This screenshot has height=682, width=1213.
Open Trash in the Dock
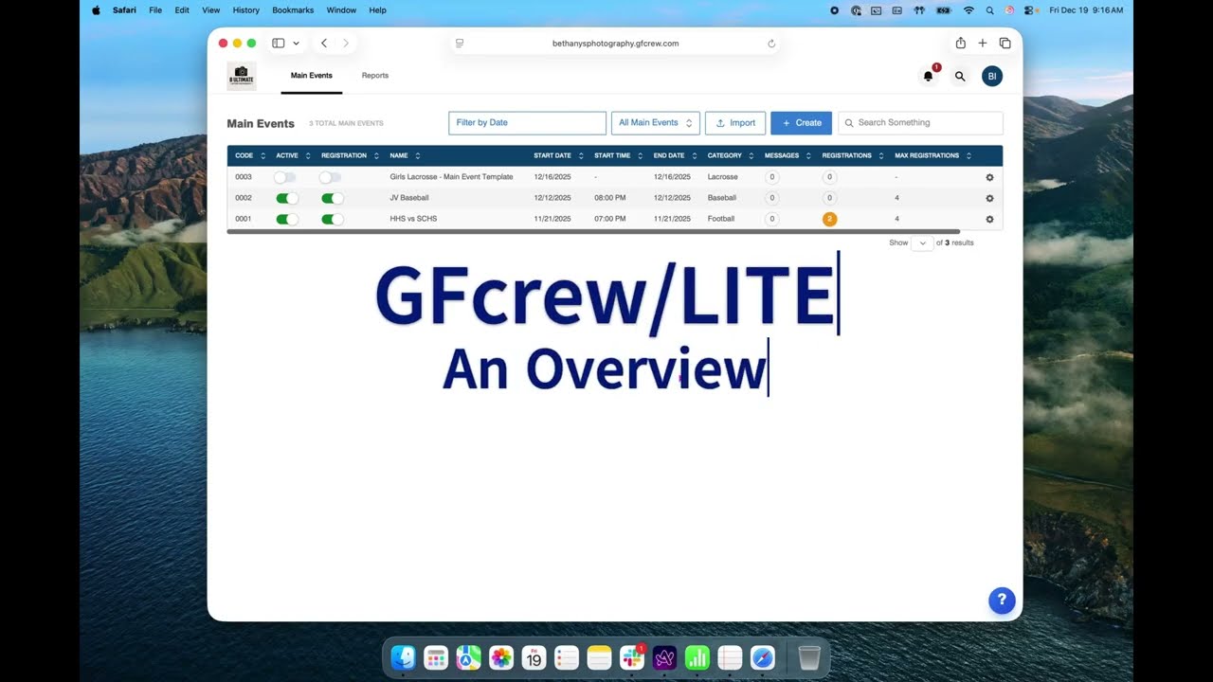pyautogui.click(x=808, y=657)
